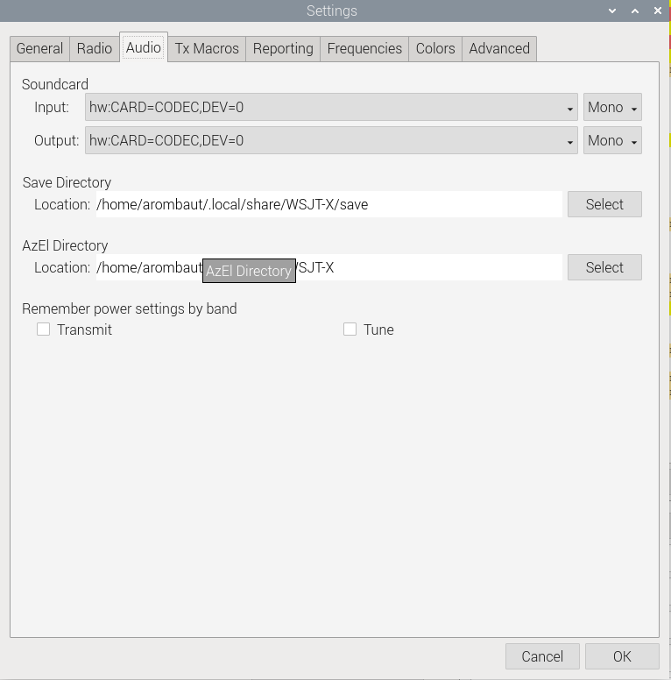The height and width of the screenshot is (680, 671).
Task: Open the General settings tab
Action: point(39,48)
